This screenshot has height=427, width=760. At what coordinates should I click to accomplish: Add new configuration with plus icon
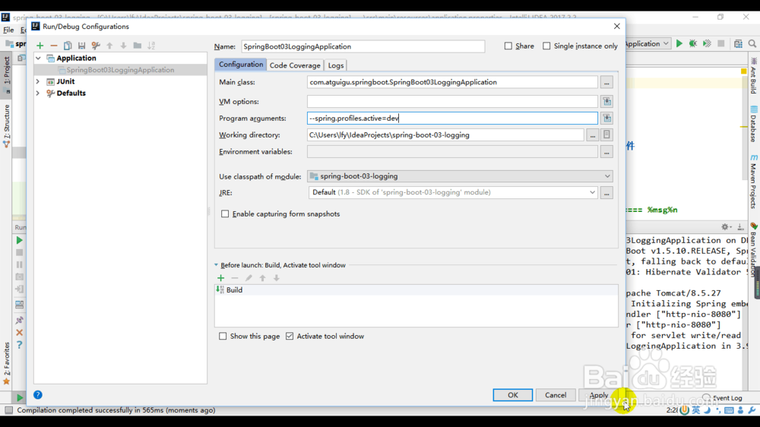40,46
